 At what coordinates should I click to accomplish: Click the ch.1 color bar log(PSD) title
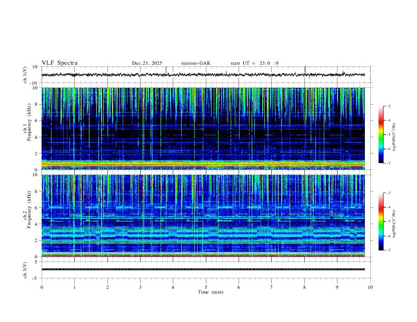coord(394,137)
